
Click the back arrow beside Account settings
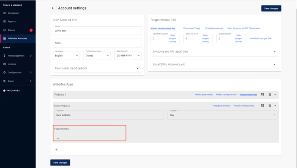pyautogui.click(x=53, y=8)
